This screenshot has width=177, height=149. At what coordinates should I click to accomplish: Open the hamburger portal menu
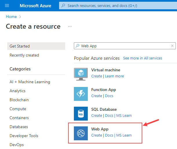pyautogui.click(x=7, y=6)
